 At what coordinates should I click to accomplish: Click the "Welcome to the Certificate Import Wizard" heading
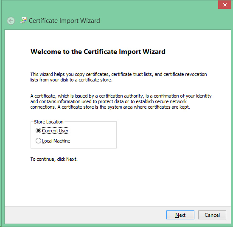click(x=98, y=52)
